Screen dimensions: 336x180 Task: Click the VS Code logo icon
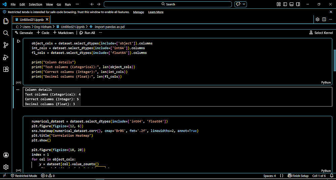click(x=4, y=4)
